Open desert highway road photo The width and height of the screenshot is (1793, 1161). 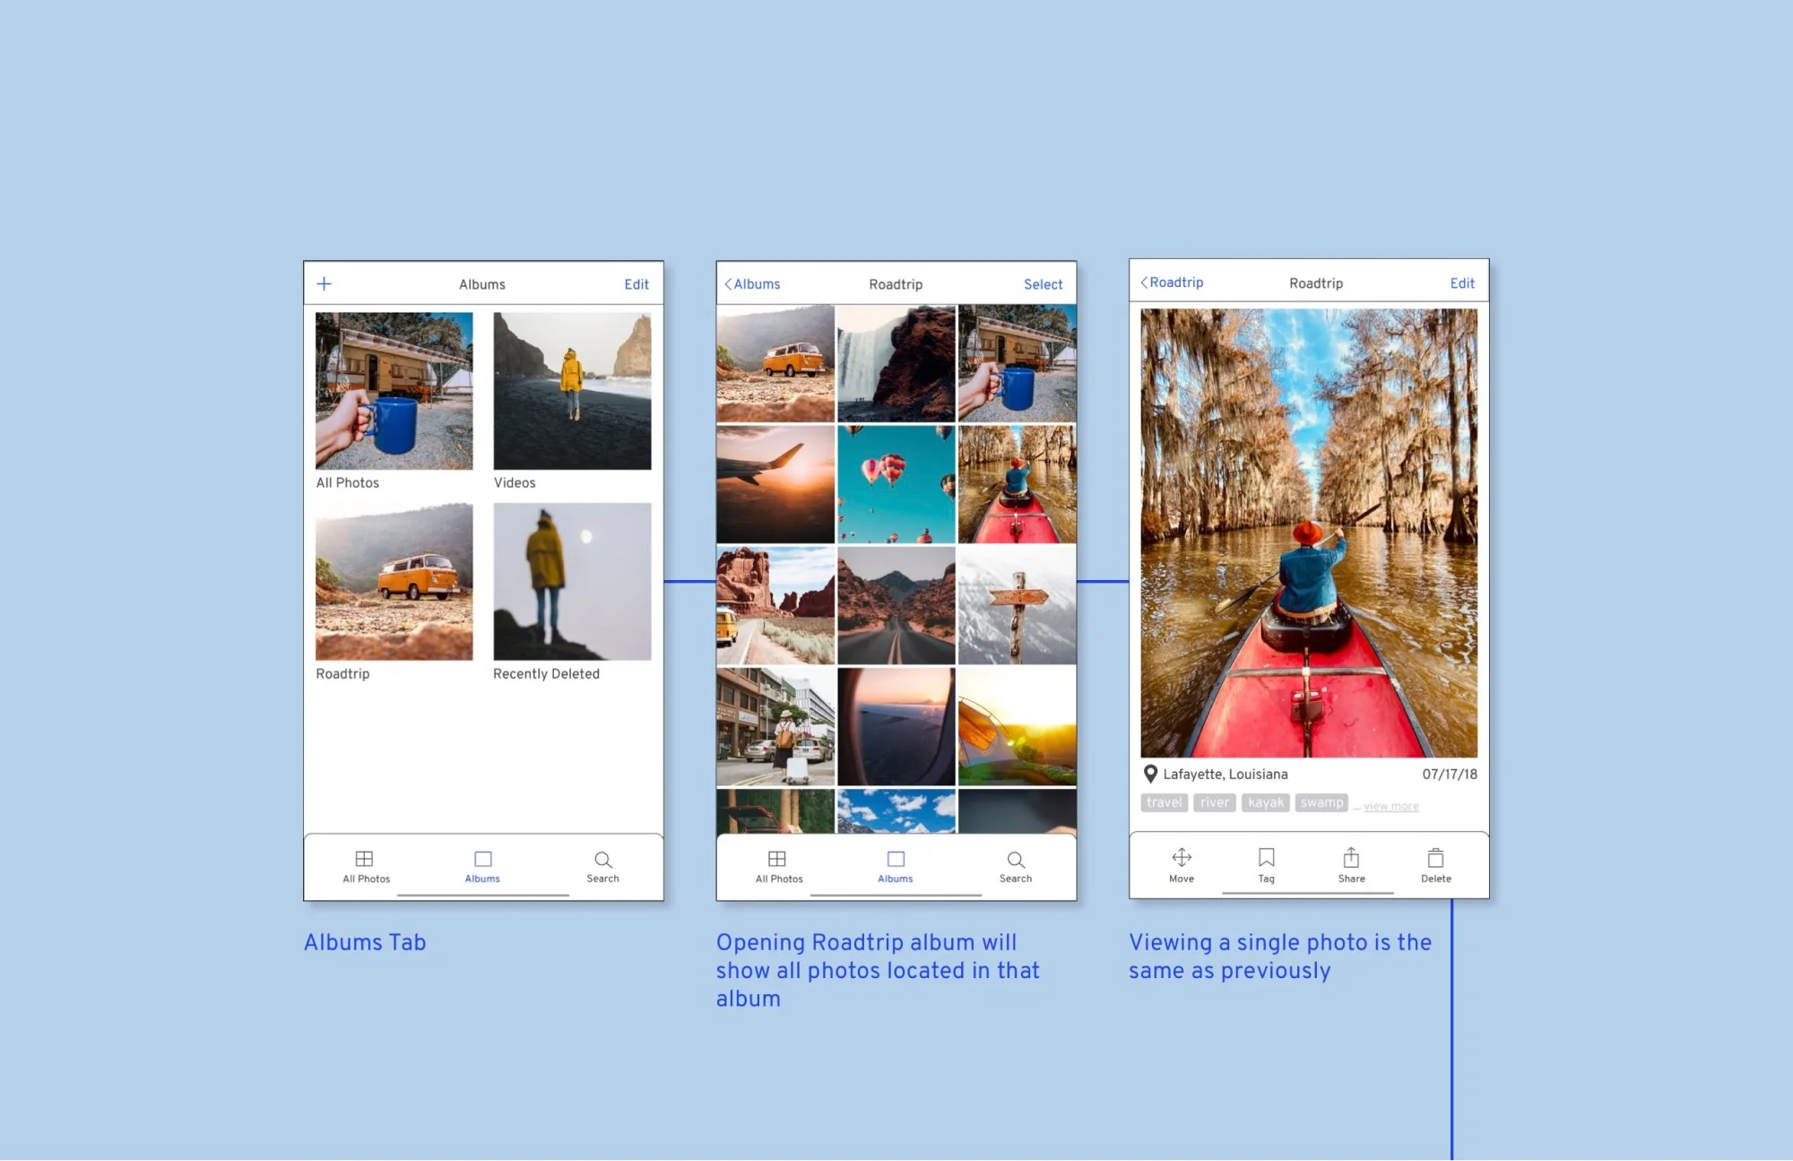tap(896, 605)
